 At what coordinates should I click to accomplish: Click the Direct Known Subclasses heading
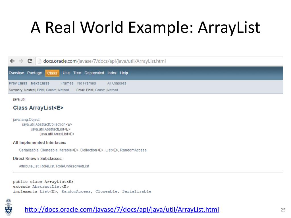point(38,158)
